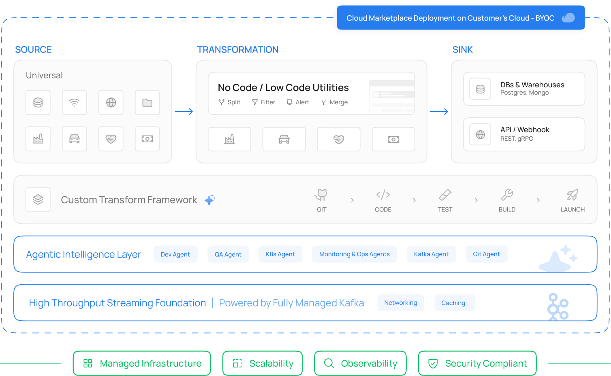Select the QA Agent chip
Screen dimensions: 611x376
coord(228,254)
